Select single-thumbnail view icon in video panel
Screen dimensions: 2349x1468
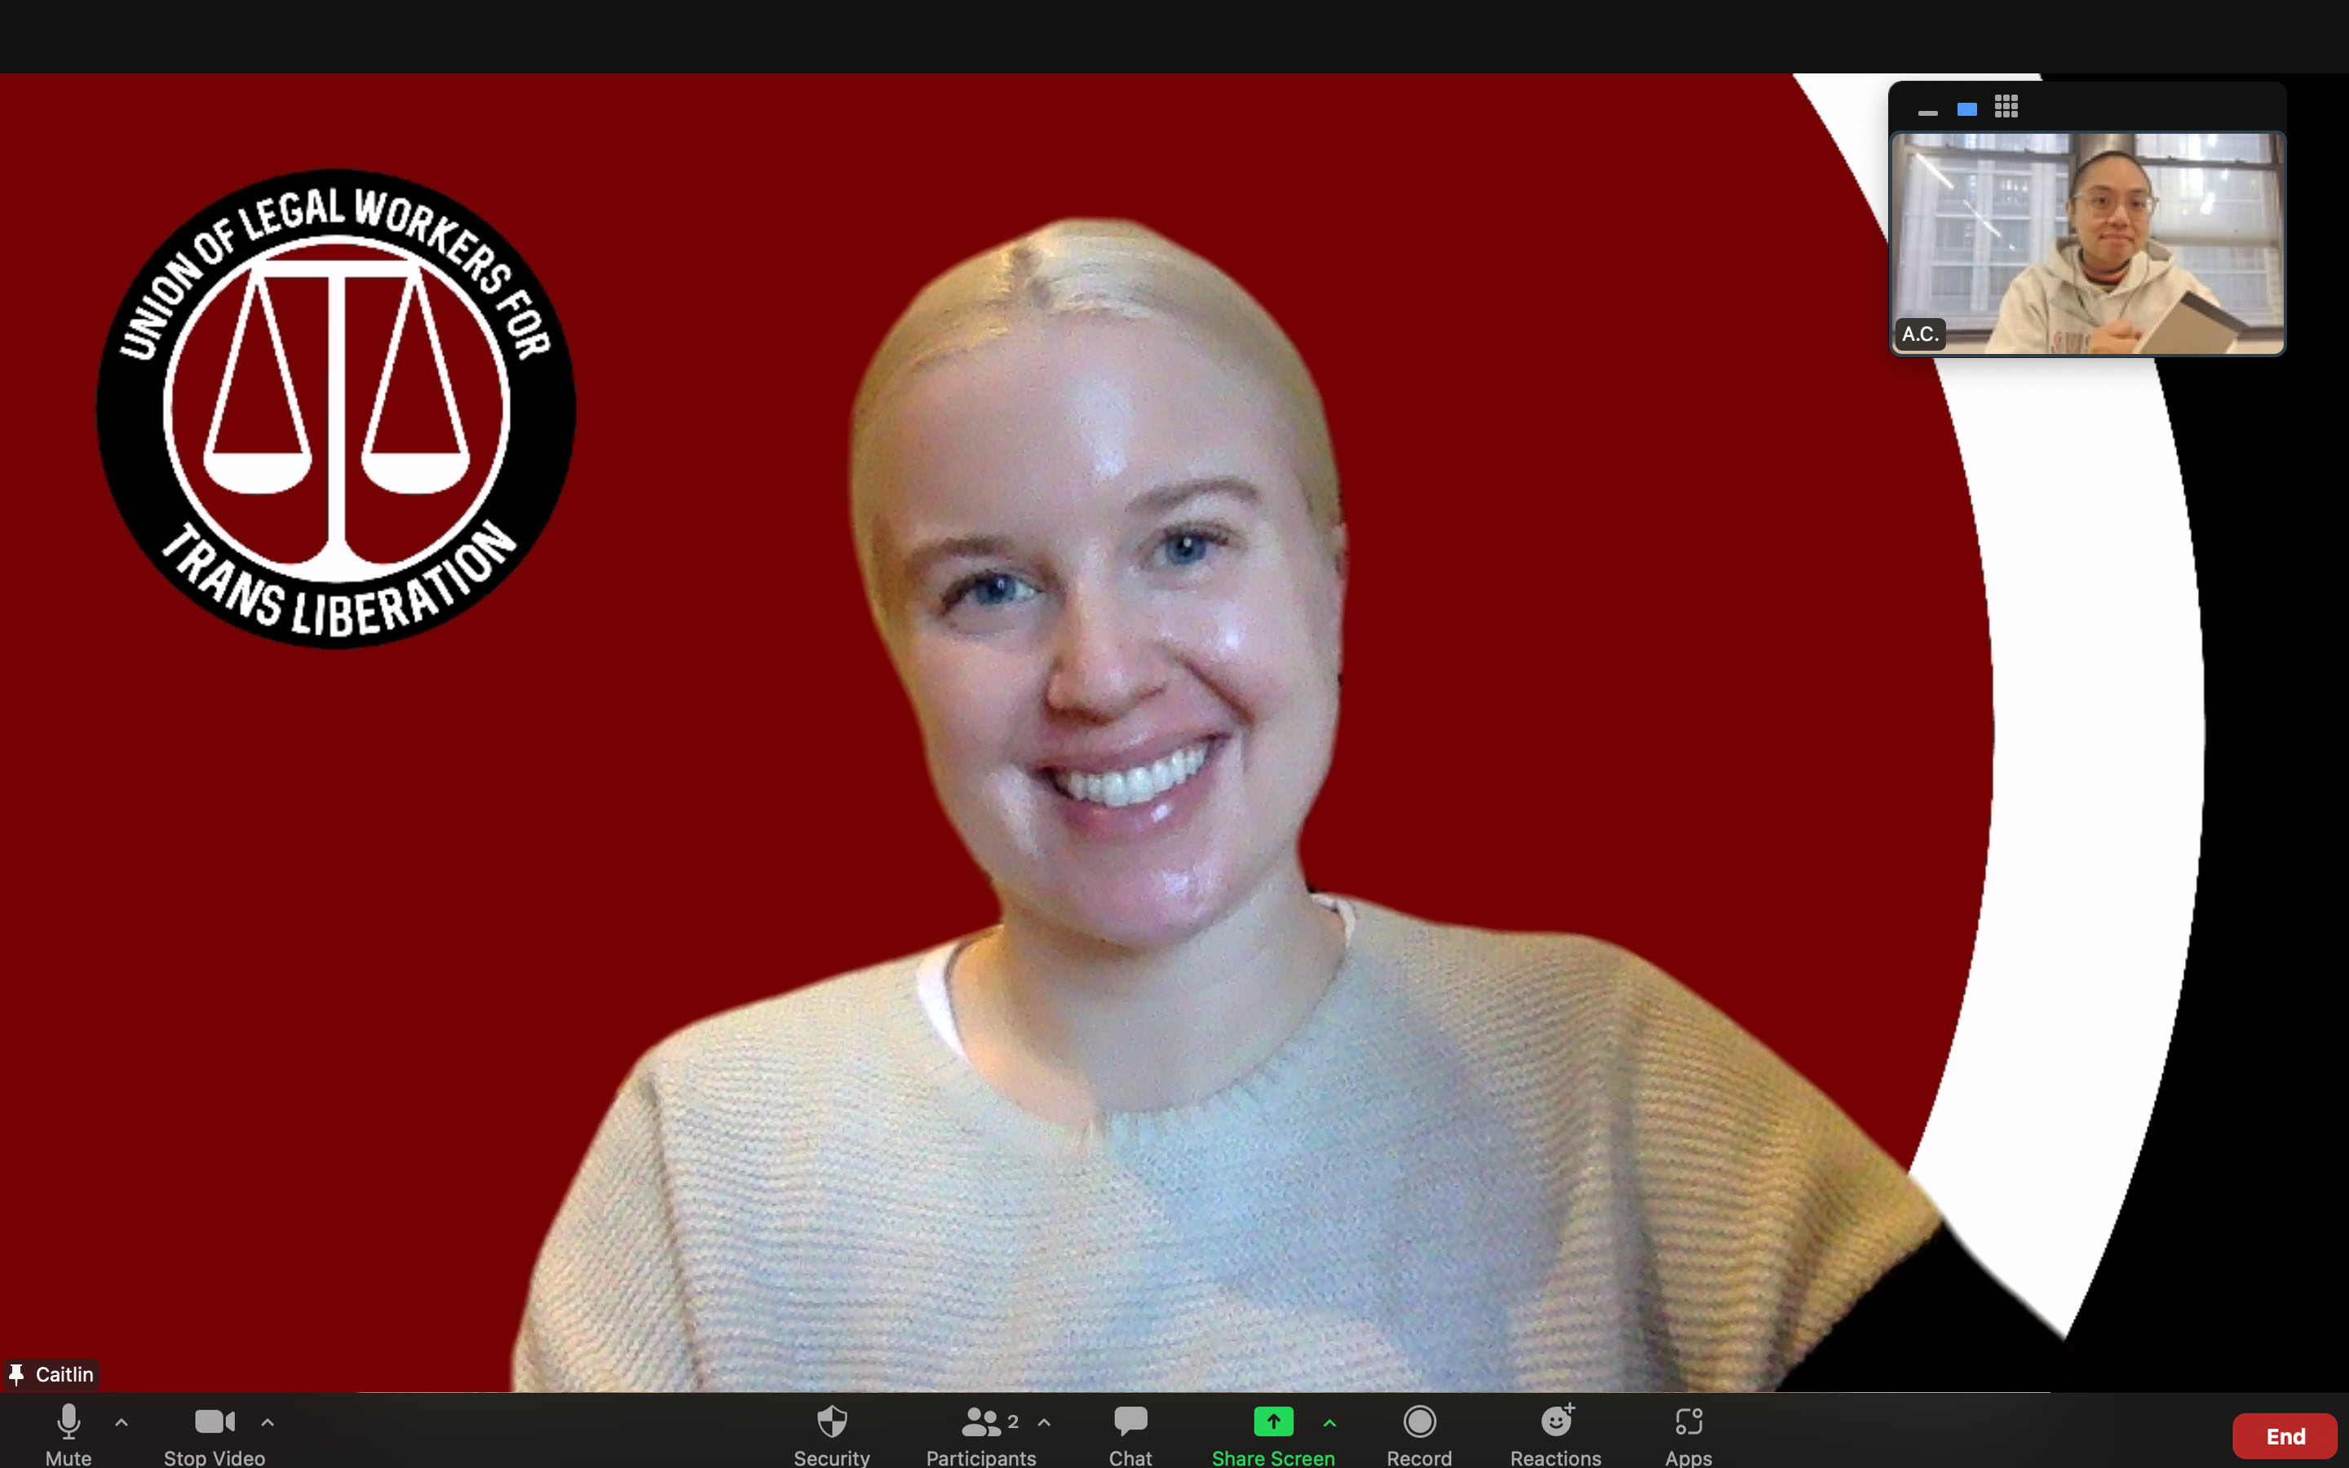tap(1967, 108)
